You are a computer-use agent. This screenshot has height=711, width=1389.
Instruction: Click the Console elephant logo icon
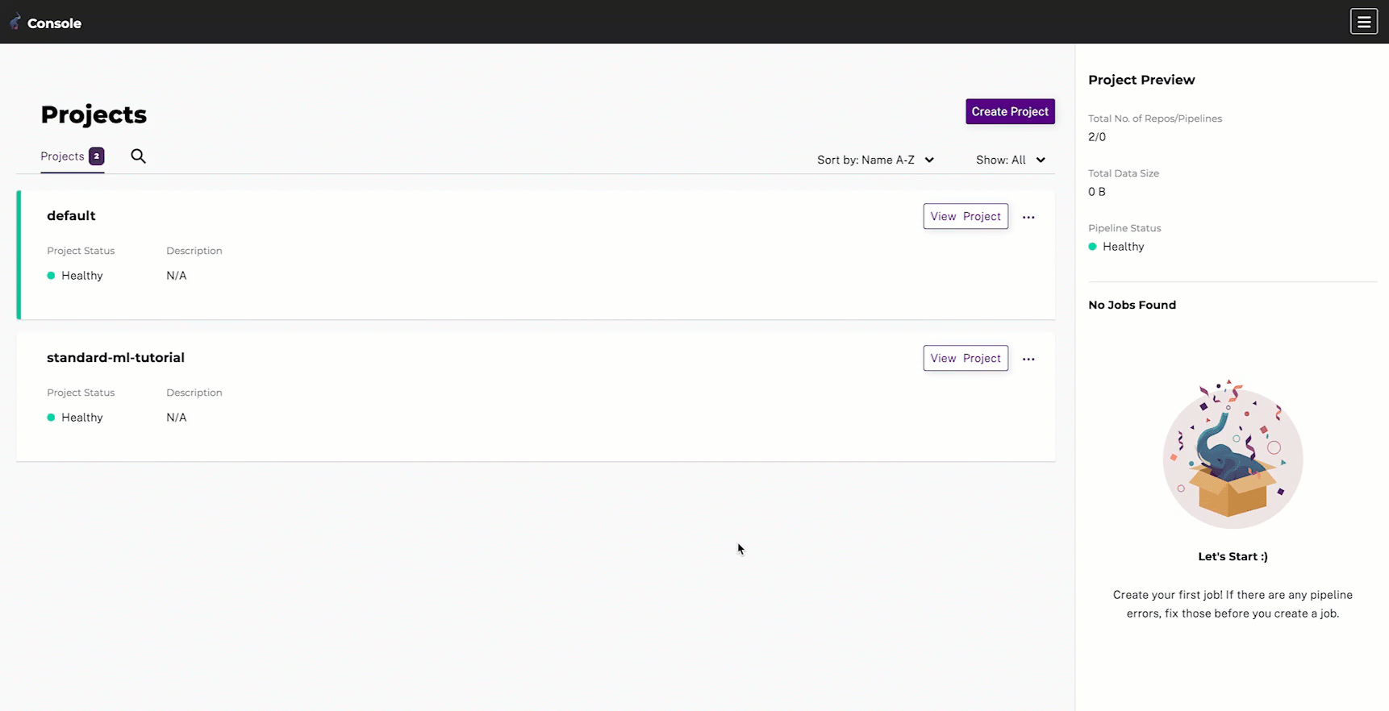tap(15, 22)
